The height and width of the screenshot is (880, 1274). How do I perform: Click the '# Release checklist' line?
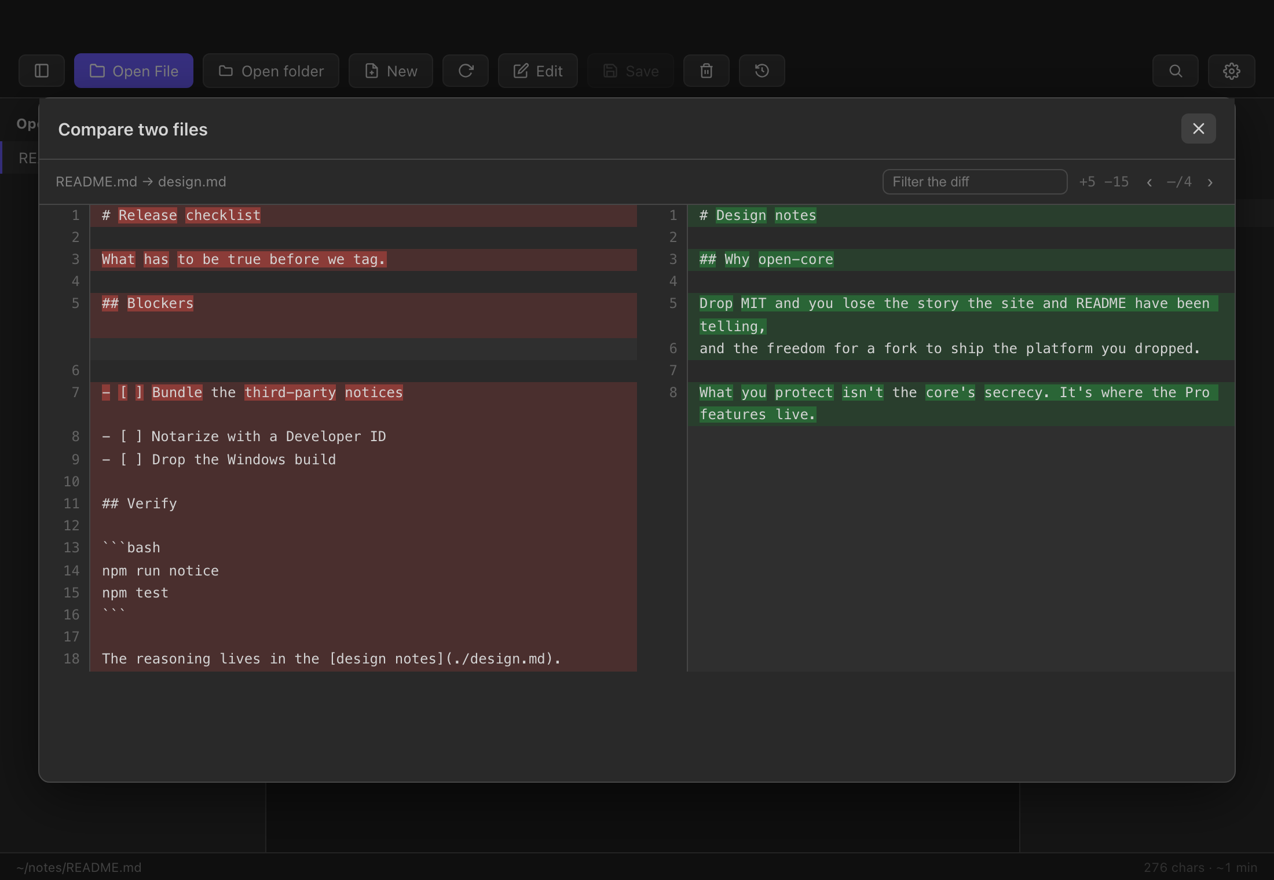(x=364, y=215)
